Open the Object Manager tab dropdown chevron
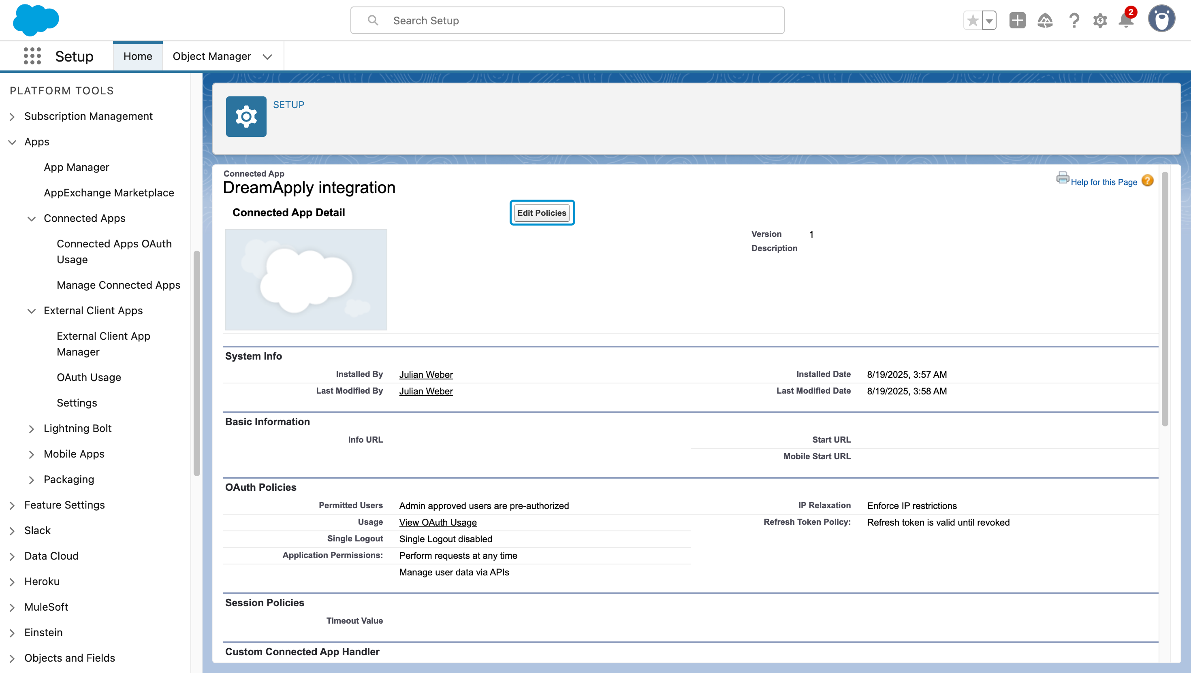Viewport: 1191px width, 673px height. pyautogui.click(x=267, y=56)
